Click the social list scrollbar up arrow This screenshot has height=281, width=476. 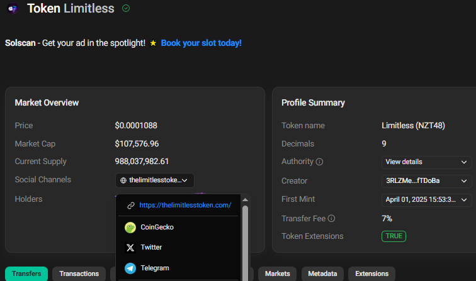(246, 200)
